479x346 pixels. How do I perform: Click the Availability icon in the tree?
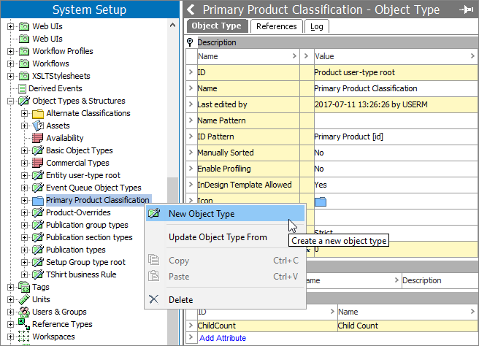(x=38, y=138)
